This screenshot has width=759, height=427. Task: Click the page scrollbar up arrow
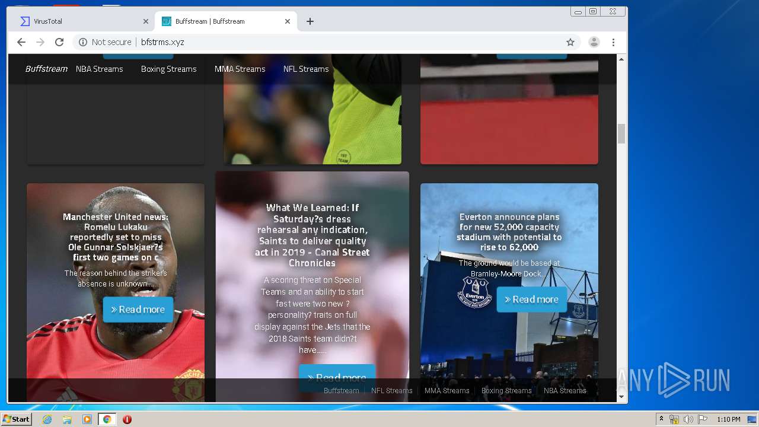621,59
